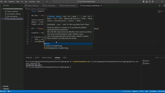Image resolution: width=165 pixels, height=93 pixels.
Task: Switch to the PROBLEMS panel tab
Action: tap(29, 58)
